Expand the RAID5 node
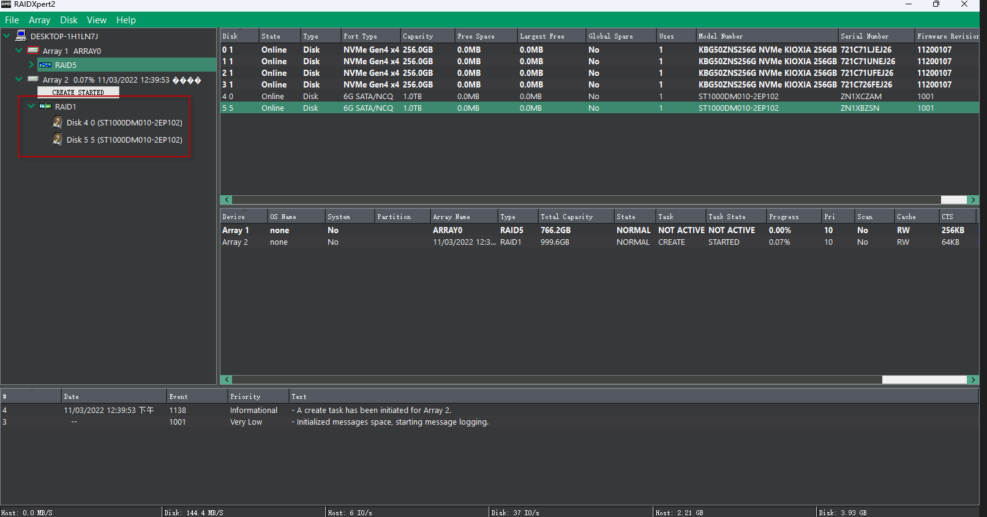987x517 pixels. point(31,64)
